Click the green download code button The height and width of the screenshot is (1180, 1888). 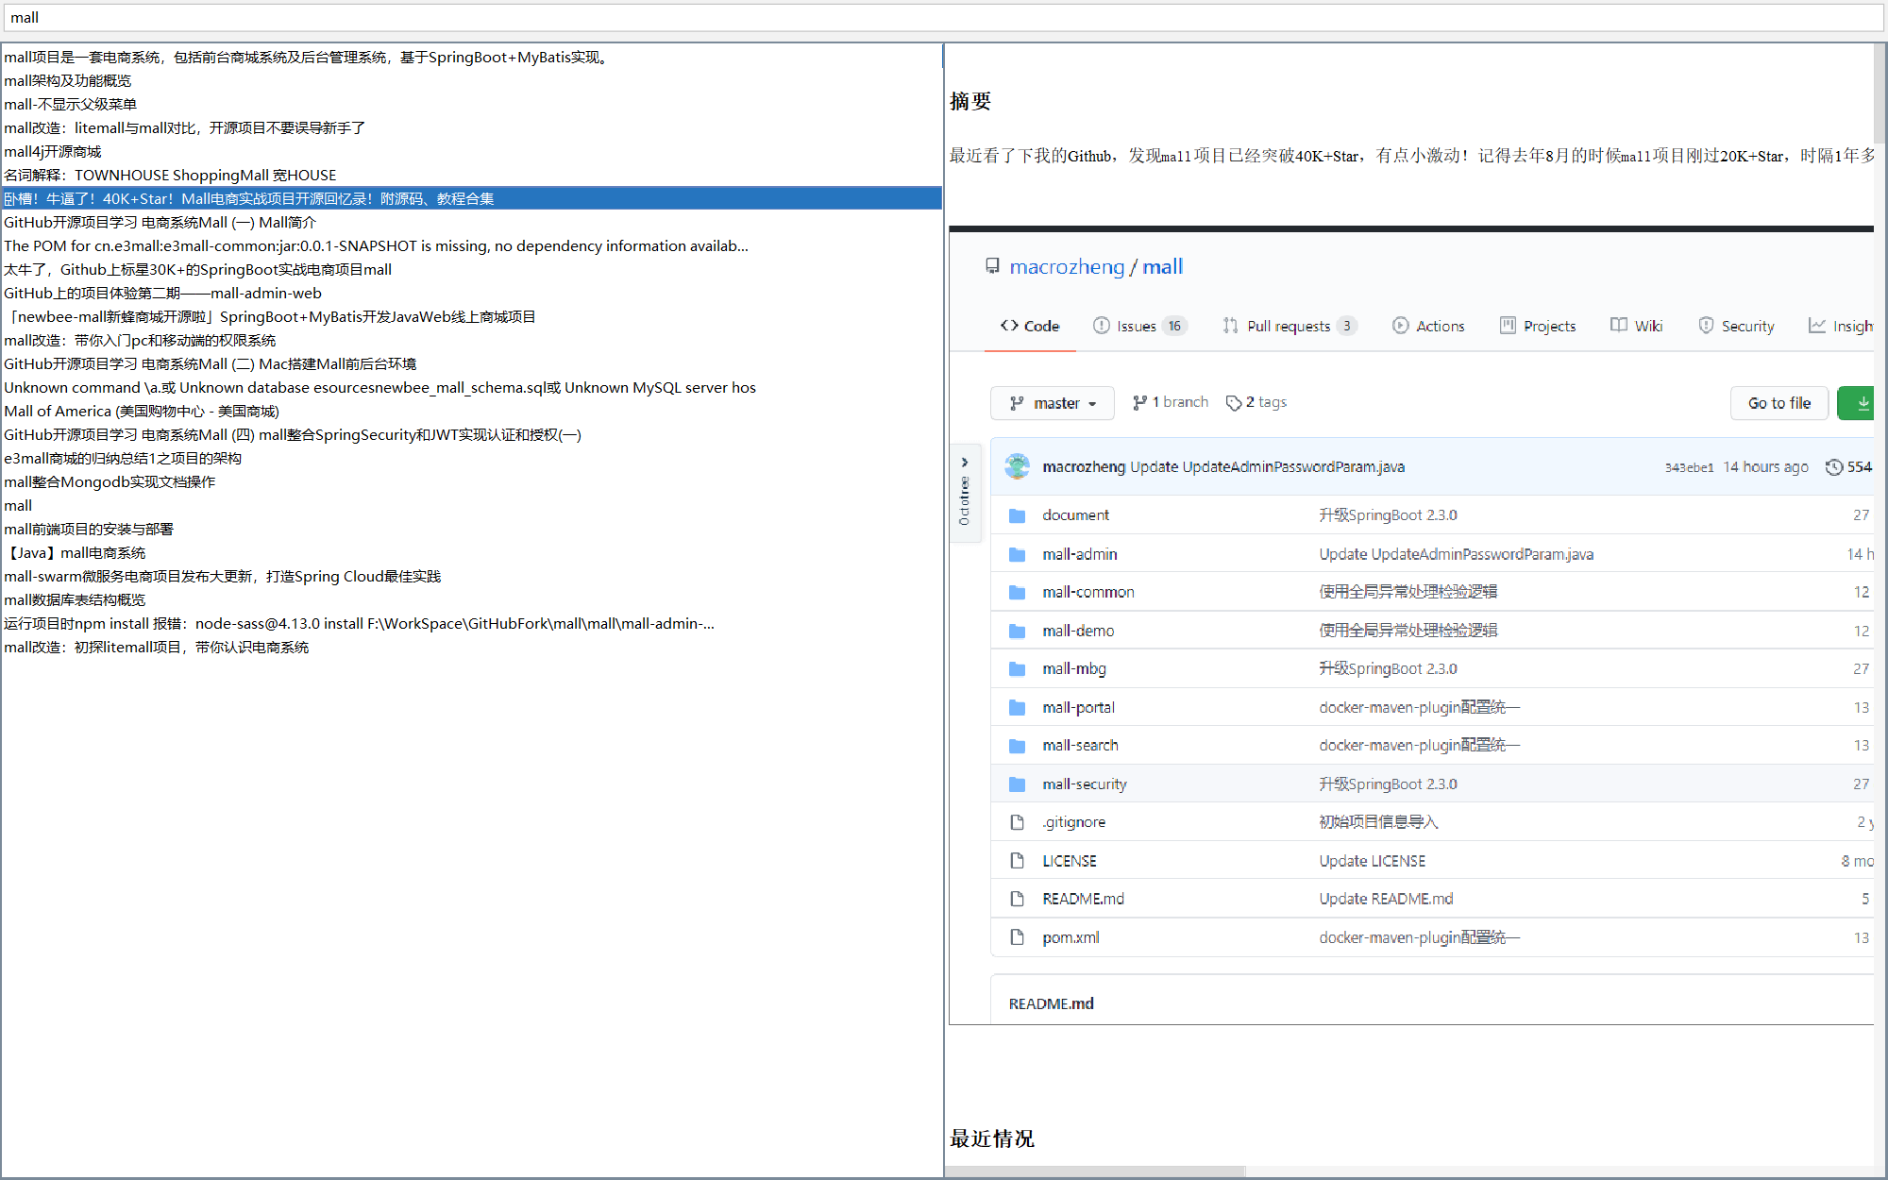coord(1860,403)
